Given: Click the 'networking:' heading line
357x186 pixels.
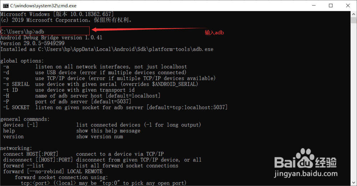Looking at the screenshot, I should [x=16, y=148].
